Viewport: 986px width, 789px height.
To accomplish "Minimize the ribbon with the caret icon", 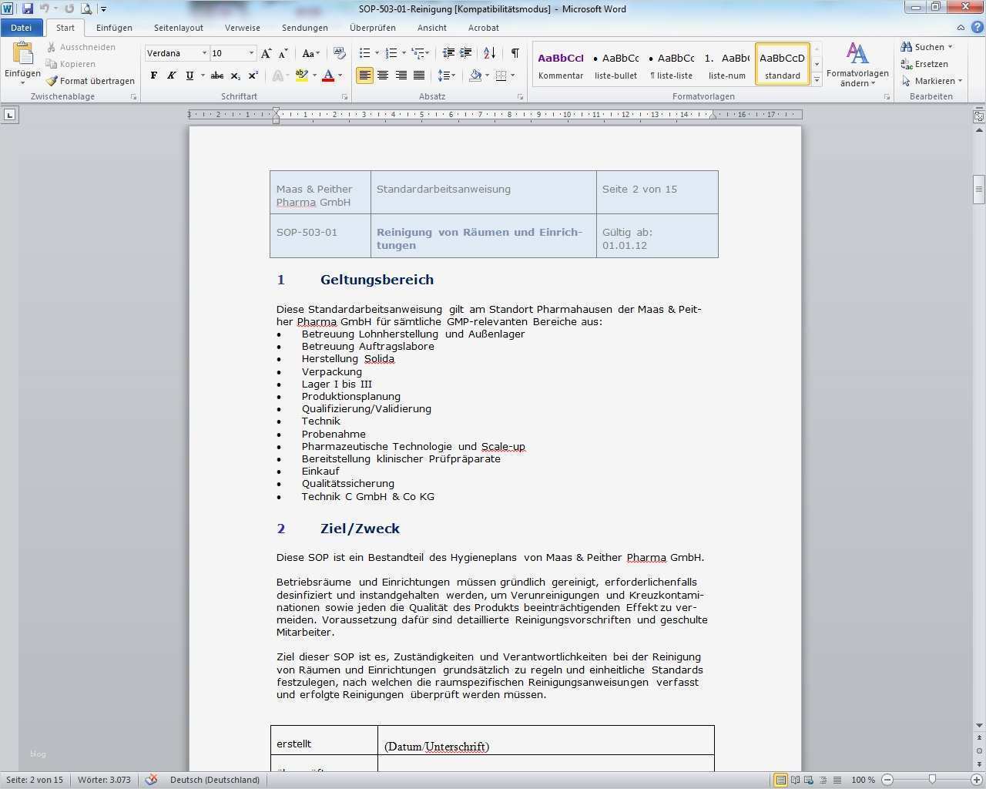I will tap(960, 28).
